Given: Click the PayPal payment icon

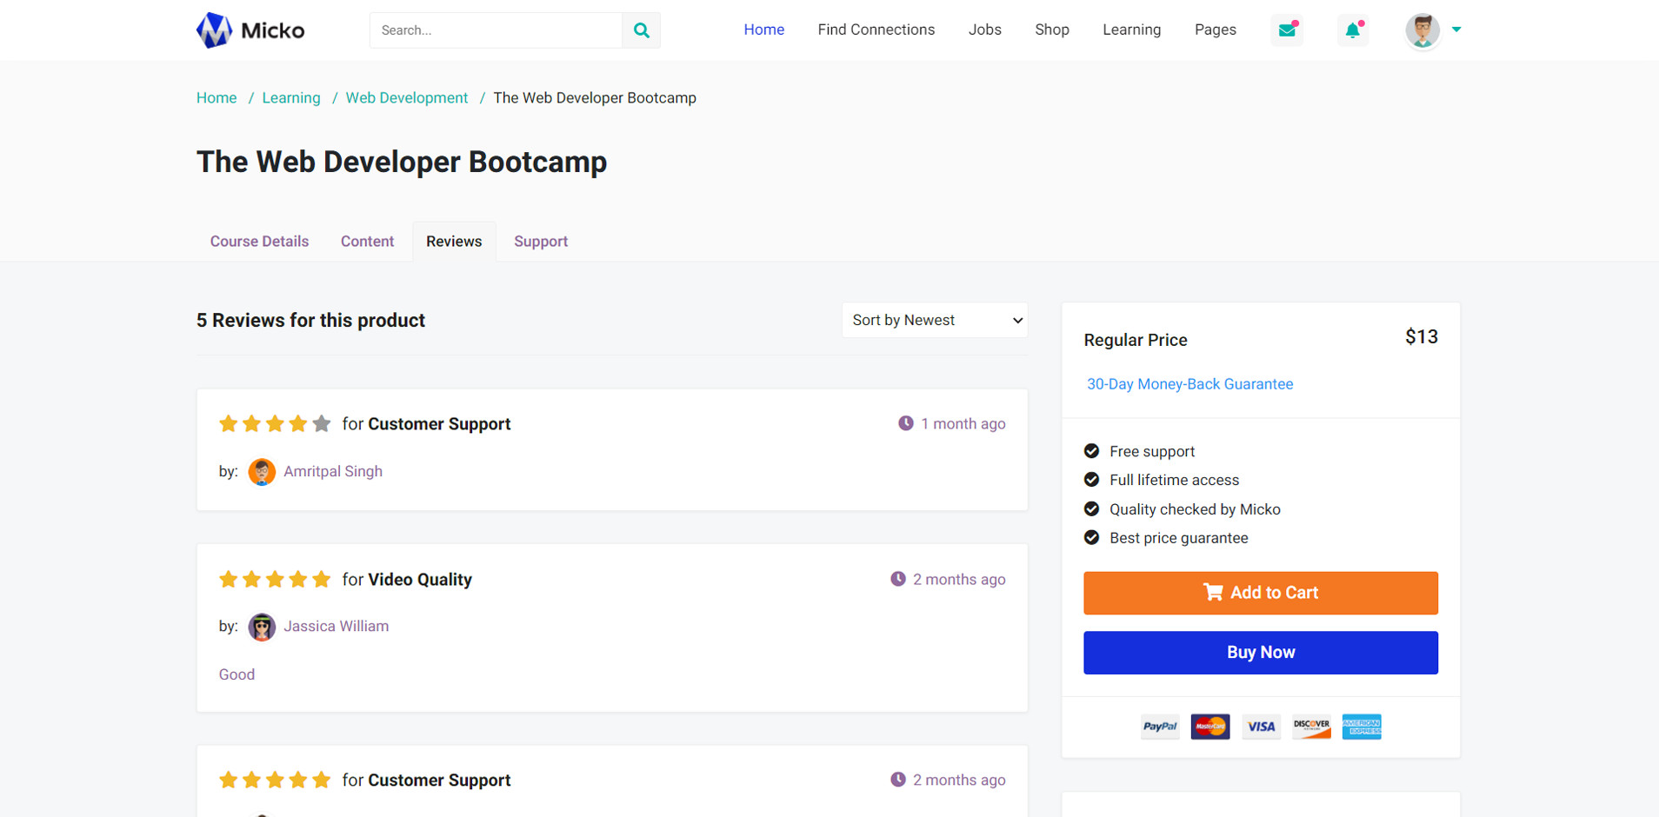Looking at the screenshot, I should click(x=1159, y=727).
